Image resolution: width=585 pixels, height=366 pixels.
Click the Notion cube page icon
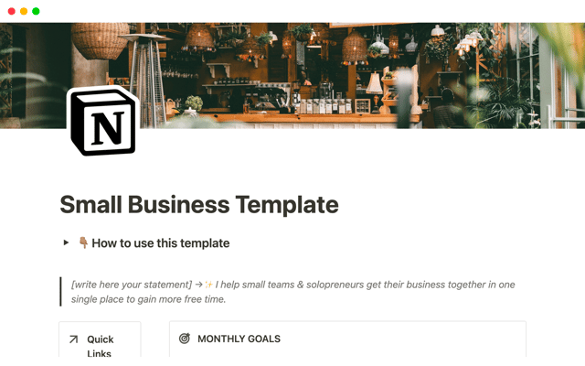click(x=103, y=122)
